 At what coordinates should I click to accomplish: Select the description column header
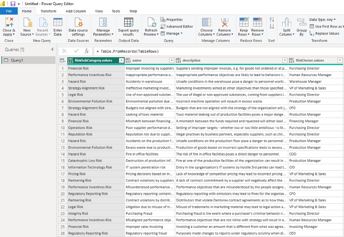(231, 60)
